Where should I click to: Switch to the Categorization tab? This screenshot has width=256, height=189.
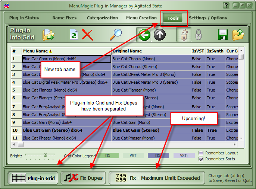(102, 18)
